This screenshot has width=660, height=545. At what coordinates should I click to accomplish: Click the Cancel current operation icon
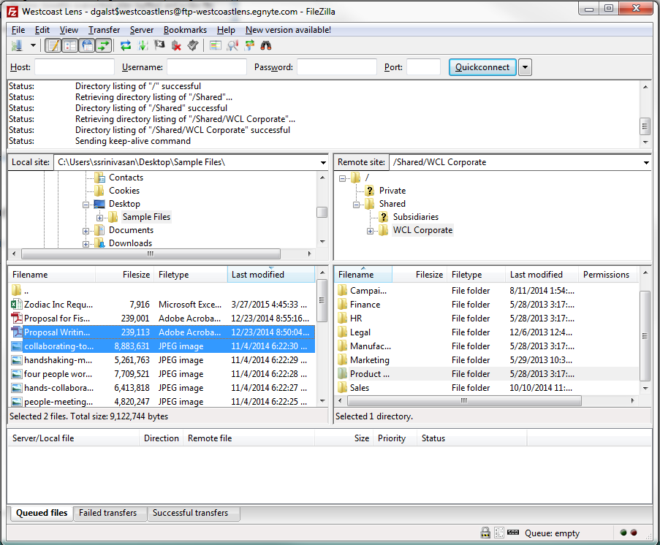coord(159,45)
